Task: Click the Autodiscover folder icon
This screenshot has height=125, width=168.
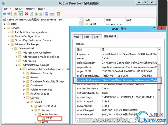Action: [x=39, y=114]
